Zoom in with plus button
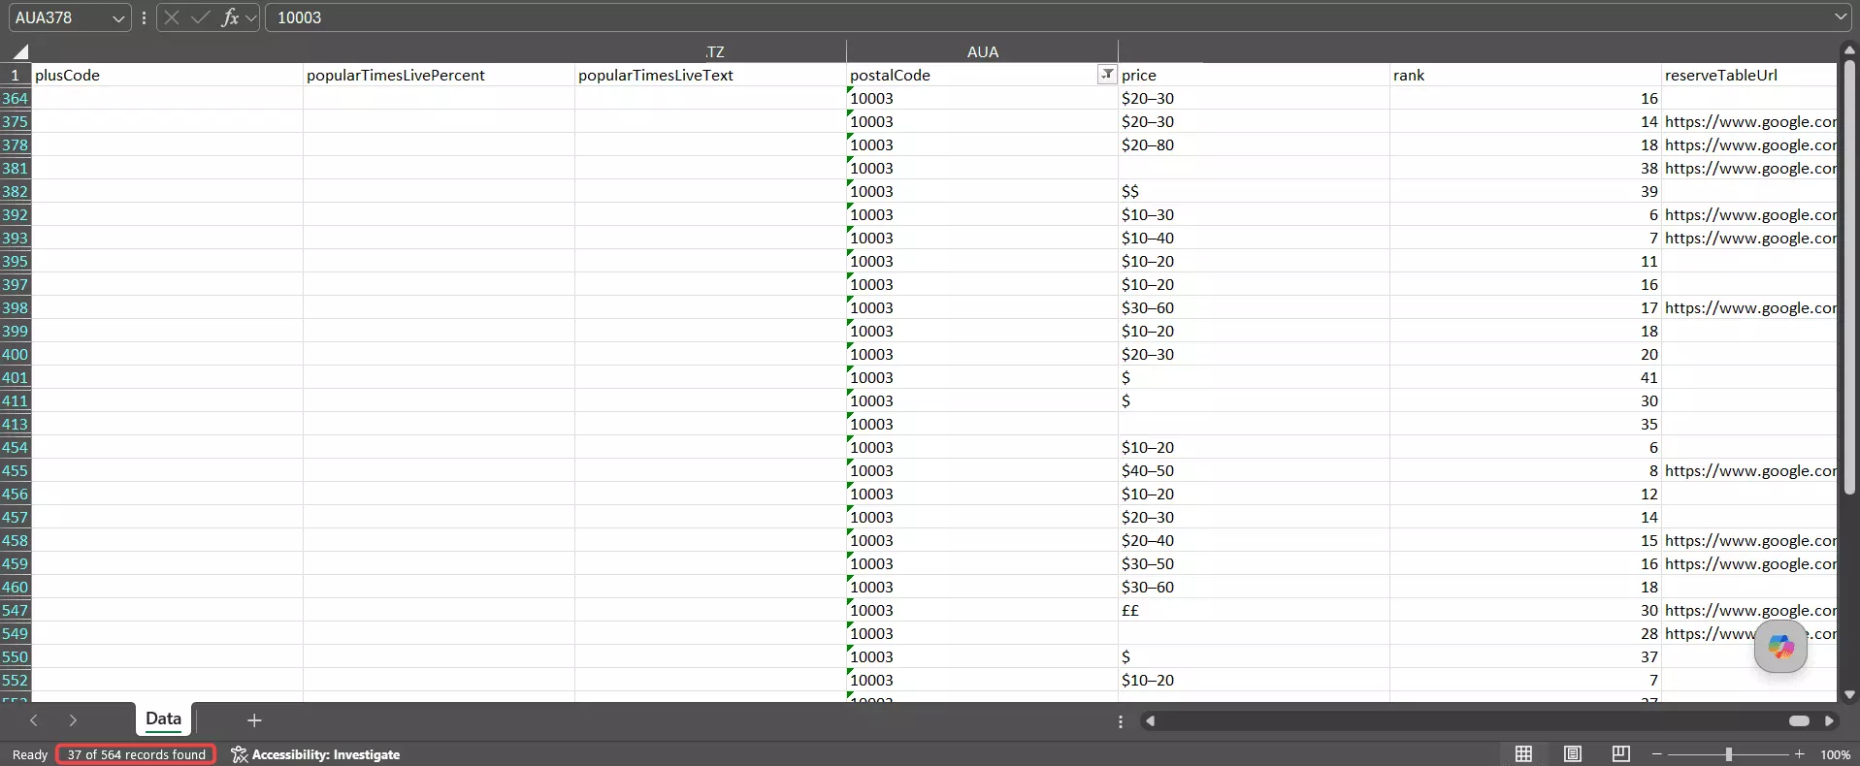Screen dimensions: 1860x766 [x=1799, y=754]
